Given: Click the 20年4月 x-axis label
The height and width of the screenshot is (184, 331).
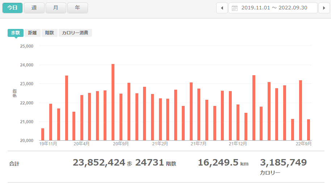Looking at the screenshot, I should tap(81, 144).
